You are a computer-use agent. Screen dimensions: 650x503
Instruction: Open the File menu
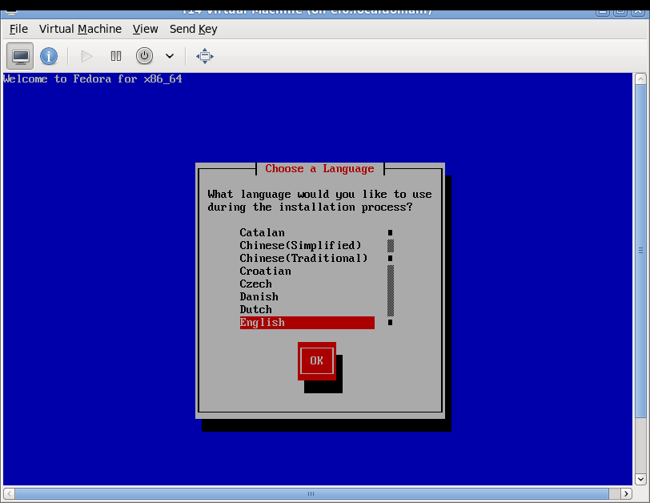click(x=18, y=29)
